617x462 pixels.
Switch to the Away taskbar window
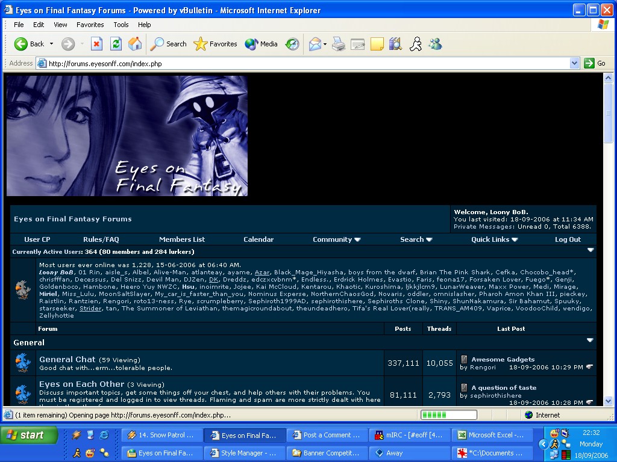point(410,453)
